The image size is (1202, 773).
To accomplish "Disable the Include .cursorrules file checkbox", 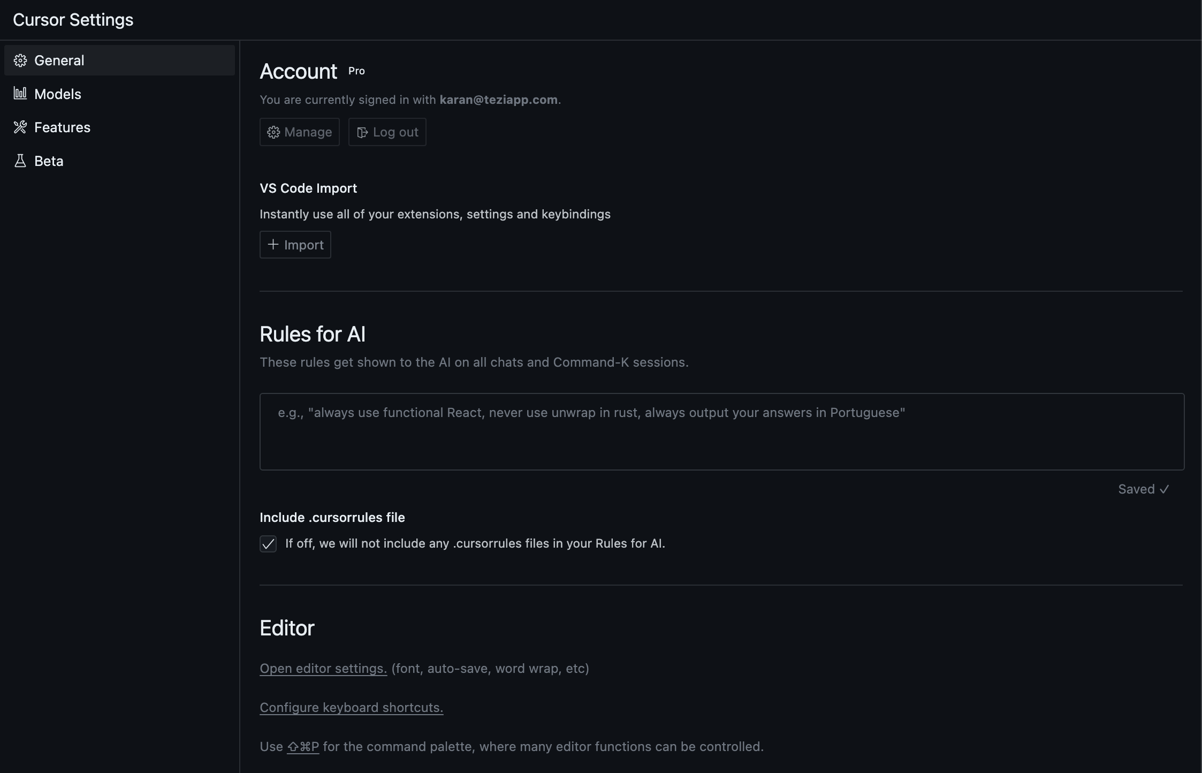I will 268,544.
